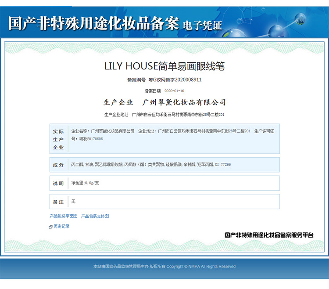Click the 备注 row label
Image resolution: width=329 pixels, height=289 pixels.
[x=58, y=202]
